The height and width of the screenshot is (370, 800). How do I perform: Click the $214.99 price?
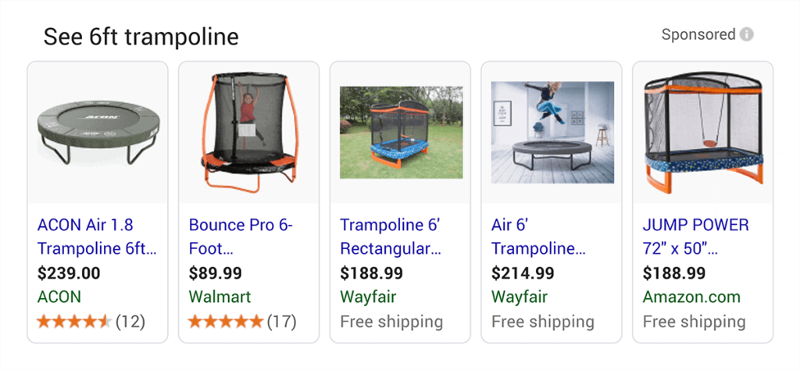(x=523, y=273)
